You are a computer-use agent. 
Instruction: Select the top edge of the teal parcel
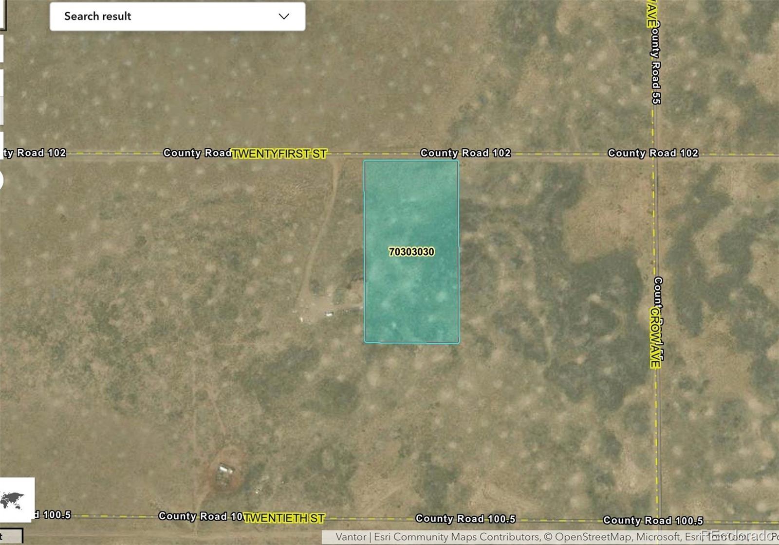pyautogui.click(x=411, y=161)
